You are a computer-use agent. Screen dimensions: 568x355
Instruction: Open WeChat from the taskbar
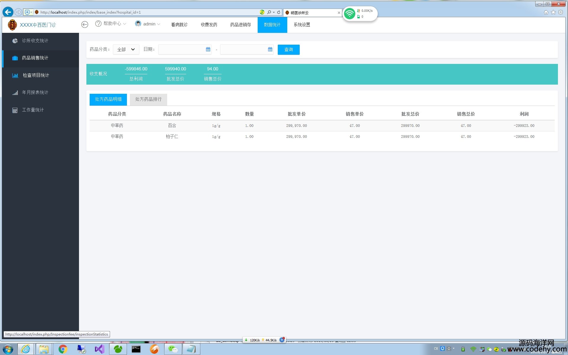click(173, 349)
